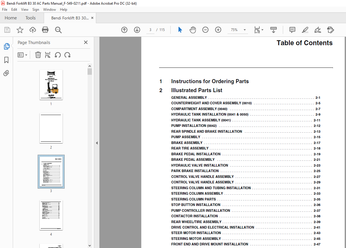Screen dimensions: 346x248
Task: Open the View menu
Action: pos(25,10)
